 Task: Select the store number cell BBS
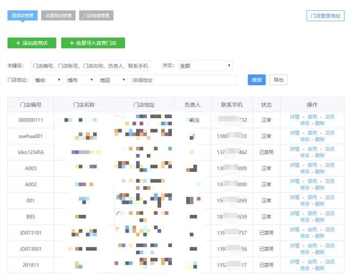[31, 217]
